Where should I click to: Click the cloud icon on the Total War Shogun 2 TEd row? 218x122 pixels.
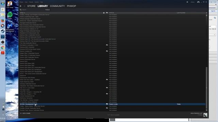107,94
